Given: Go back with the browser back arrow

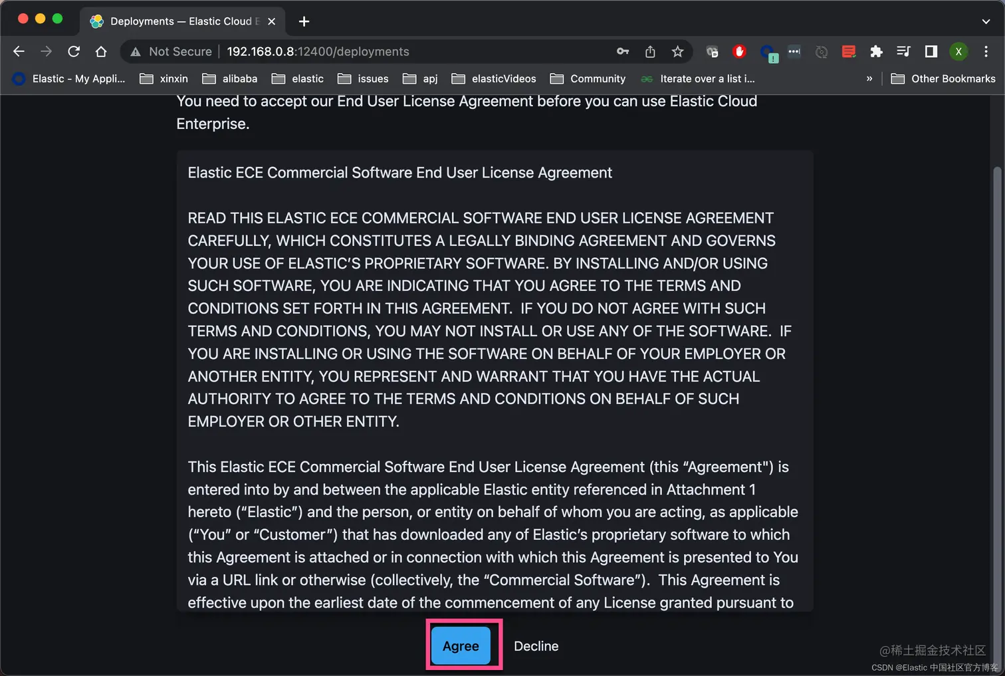Looking at the screenshot, I should click(19, 51).
